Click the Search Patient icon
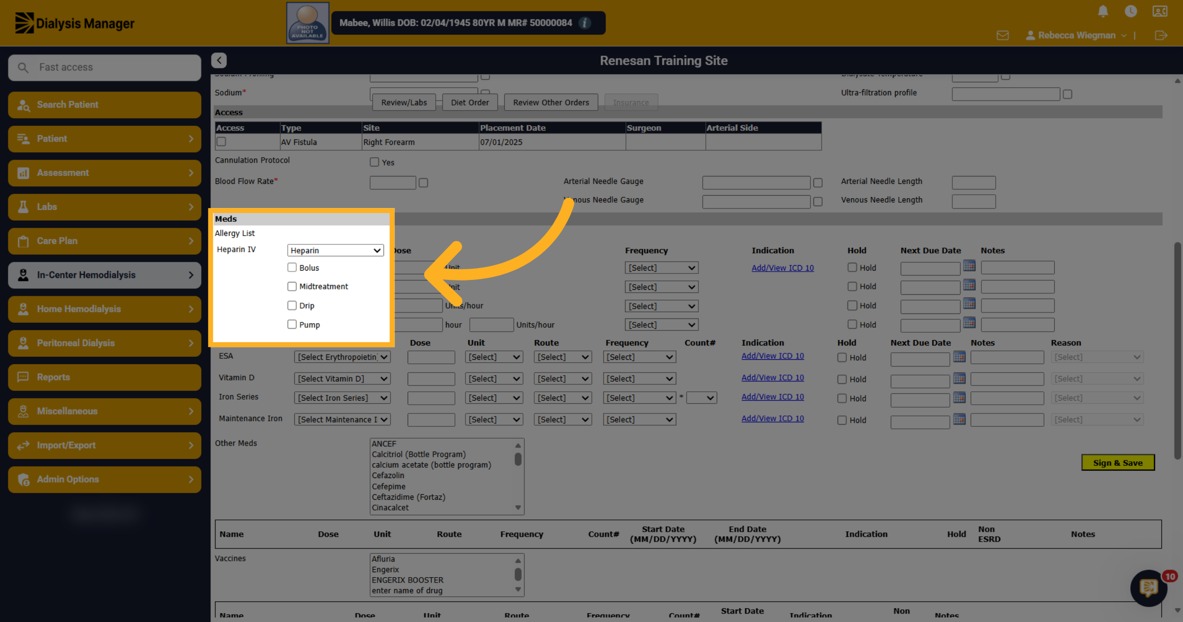 (x=23, y=105)
